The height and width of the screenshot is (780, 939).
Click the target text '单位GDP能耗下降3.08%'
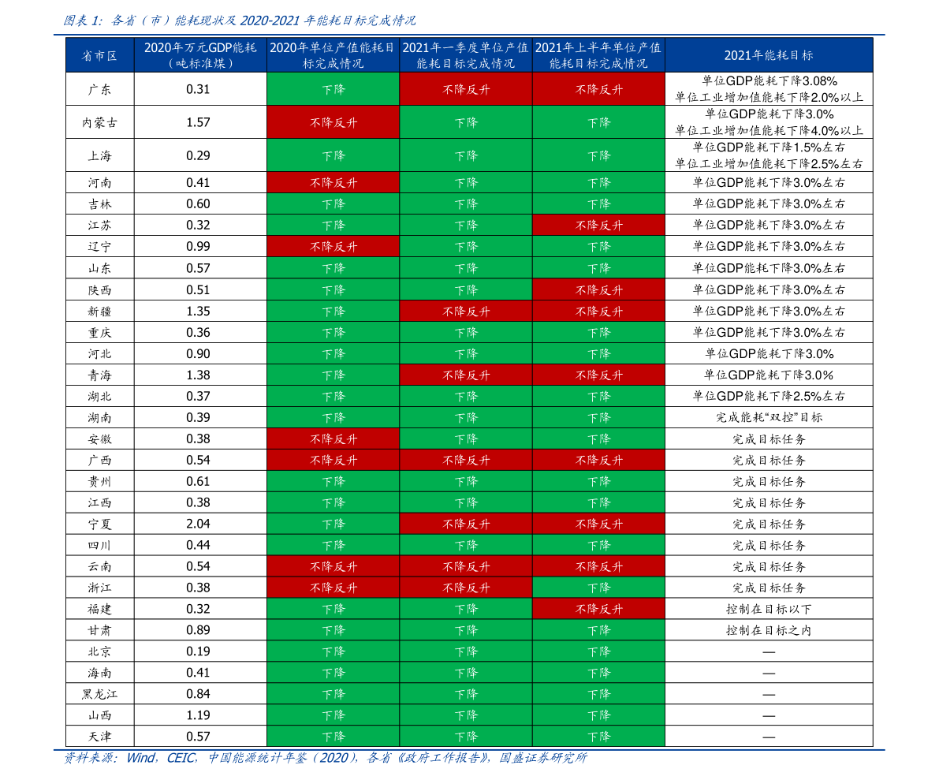point(769,81)
